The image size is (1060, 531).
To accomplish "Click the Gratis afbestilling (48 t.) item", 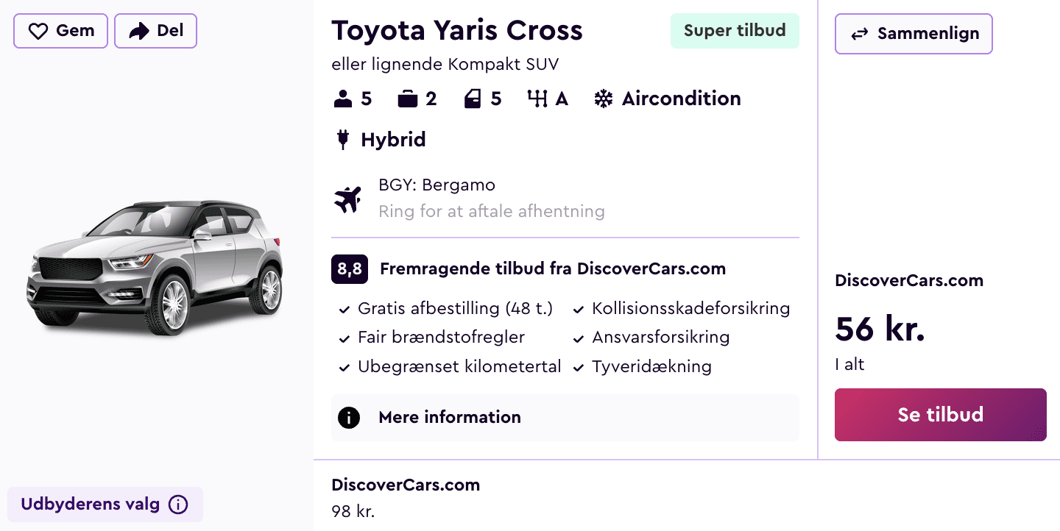I will coord(454,308).
